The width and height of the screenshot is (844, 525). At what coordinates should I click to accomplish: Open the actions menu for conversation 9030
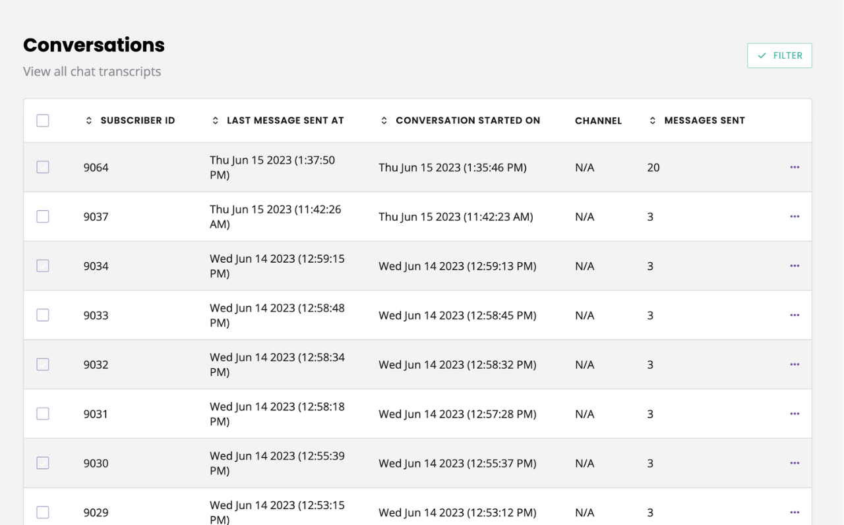tap(795, 462)
